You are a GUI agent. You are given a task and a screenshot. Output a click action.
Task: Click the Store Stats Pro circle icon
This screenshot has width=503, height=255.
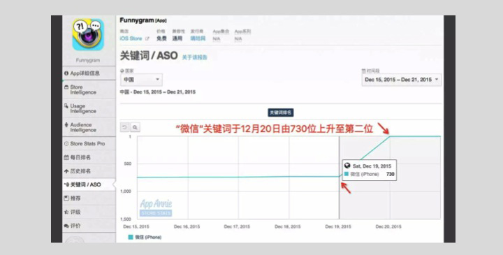(x=66, y=144)
